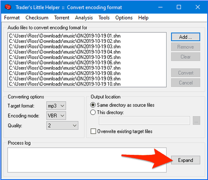Screen dimensions: 208x180
Task: Select the This directory radio option
Action: pyautogui.click(x=107, y=112)
